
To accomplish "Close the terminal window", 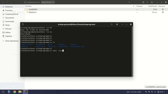I will 131,24.
